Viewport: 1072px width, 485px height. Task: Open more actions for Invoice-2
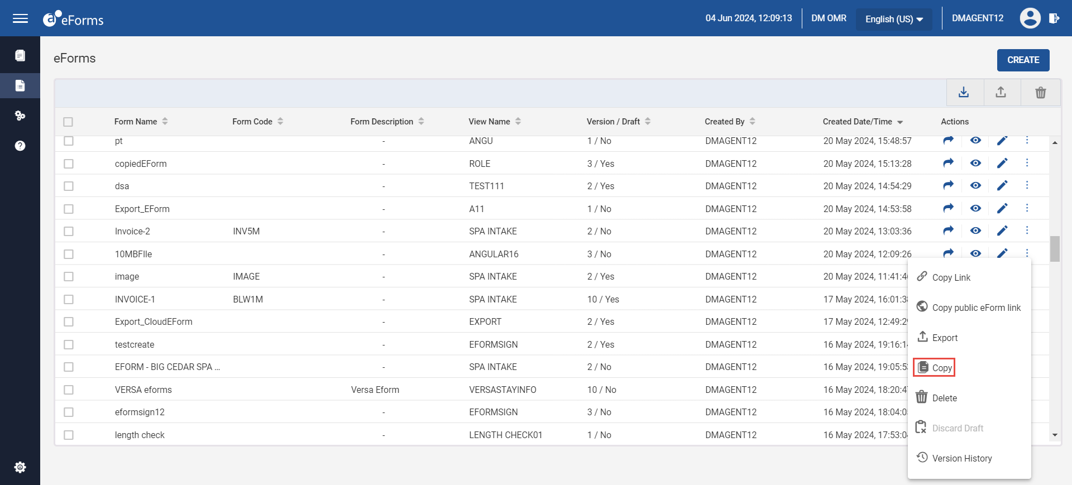pyautogui.click(x=1027, y=231)
